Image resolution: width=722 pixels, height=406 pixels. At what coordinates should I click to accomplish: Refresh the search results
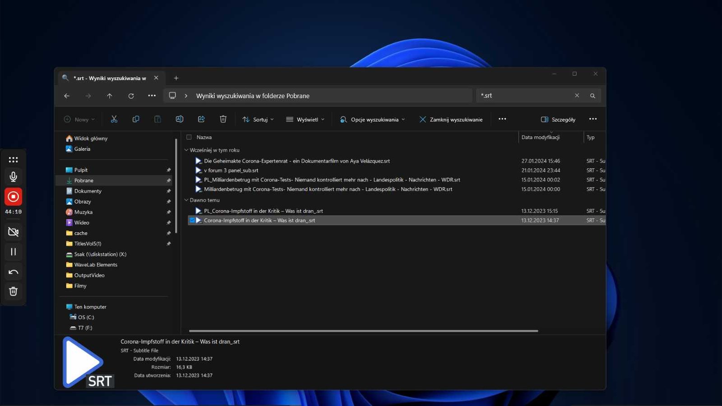click(x=131, y=96)
